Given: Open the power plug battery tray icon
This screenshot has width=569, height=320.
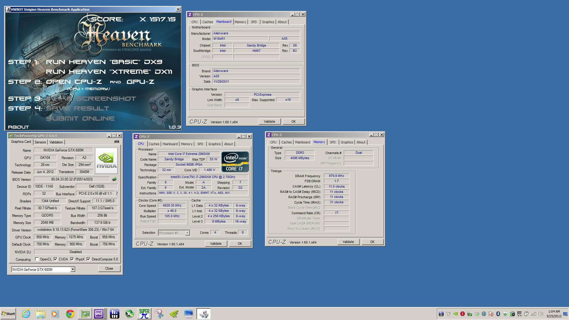Looking at the screenshot, I should pos(527,314).
